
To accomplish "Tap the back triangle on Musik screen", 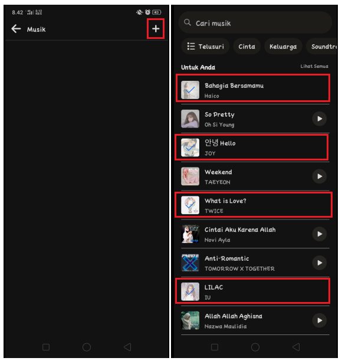I will 127,347.
